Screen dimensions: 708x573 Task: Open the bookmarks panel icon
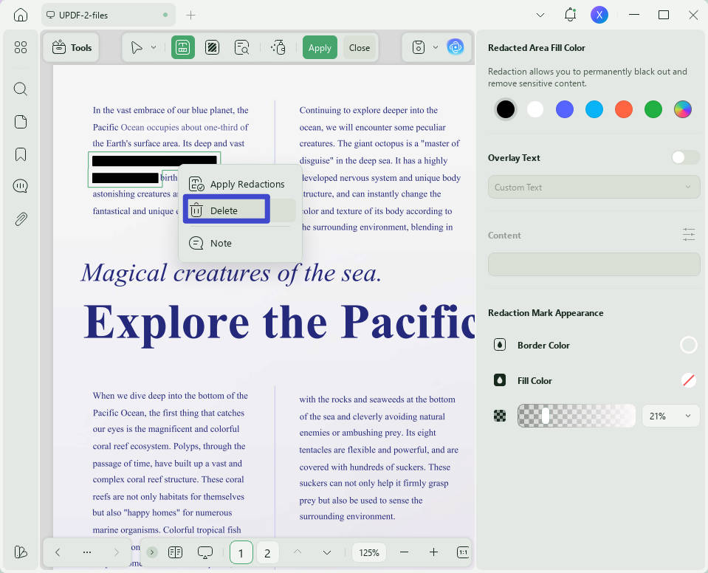(21, 154)
